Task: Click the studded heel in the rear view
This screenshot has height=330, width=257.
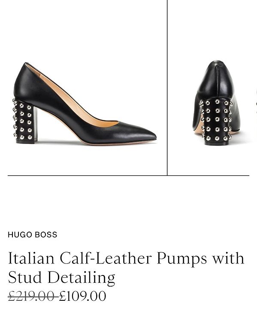Action: pyautogui.click(x=216, y=122)
